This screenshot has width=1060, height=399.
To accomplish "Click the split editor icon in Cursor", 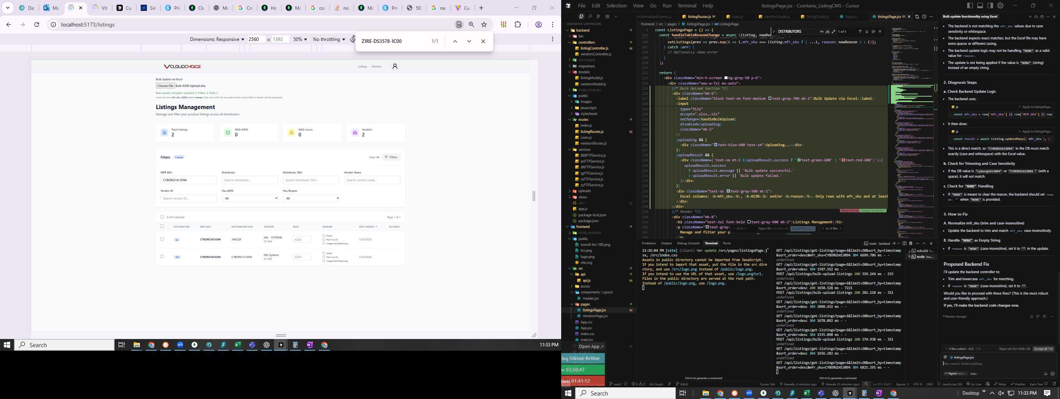I will [x=924, y=16].
